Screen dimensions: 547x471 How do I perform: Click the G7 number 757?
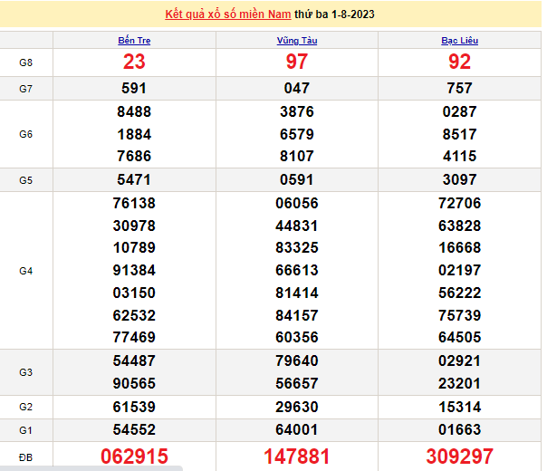[459, 88]
